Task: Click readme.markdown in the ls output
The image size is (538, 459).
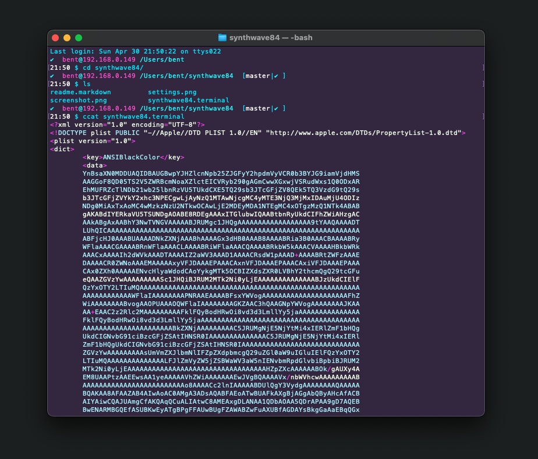Action: coord(80,92)
